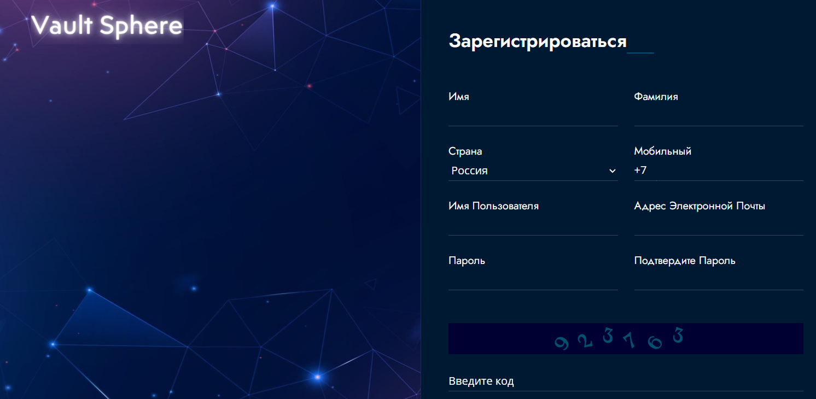Viewport: 816px width, 399px height.
Task: Click the Подтвердите Пароль field
Action: [719, 280]
